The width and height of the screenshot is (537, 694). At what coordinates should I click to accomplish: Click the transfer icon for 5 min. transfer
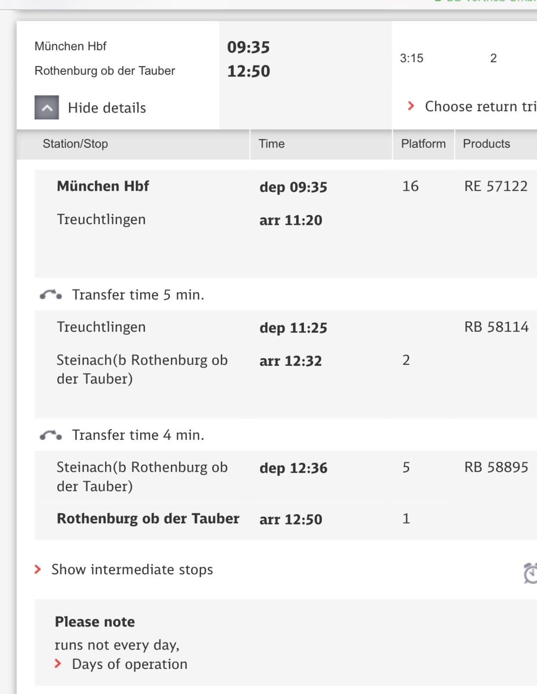(x=51, y=295)
